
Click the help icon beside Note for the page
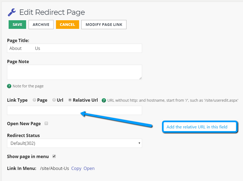click(x=9, y=86)
